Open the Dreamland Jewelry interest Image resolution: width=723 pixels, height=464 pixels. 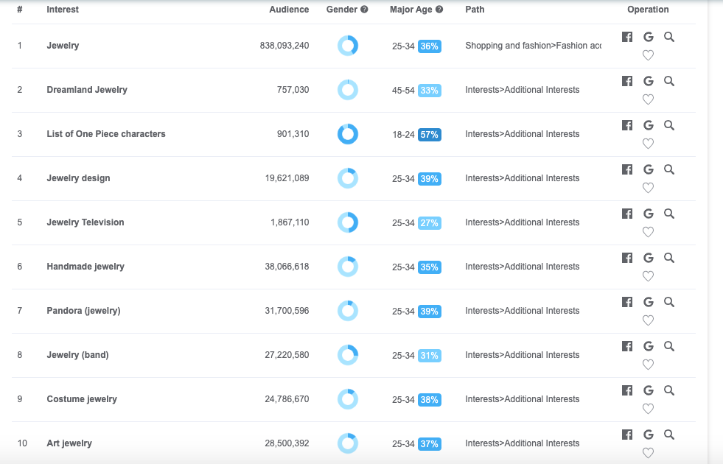tap(87, 90)
